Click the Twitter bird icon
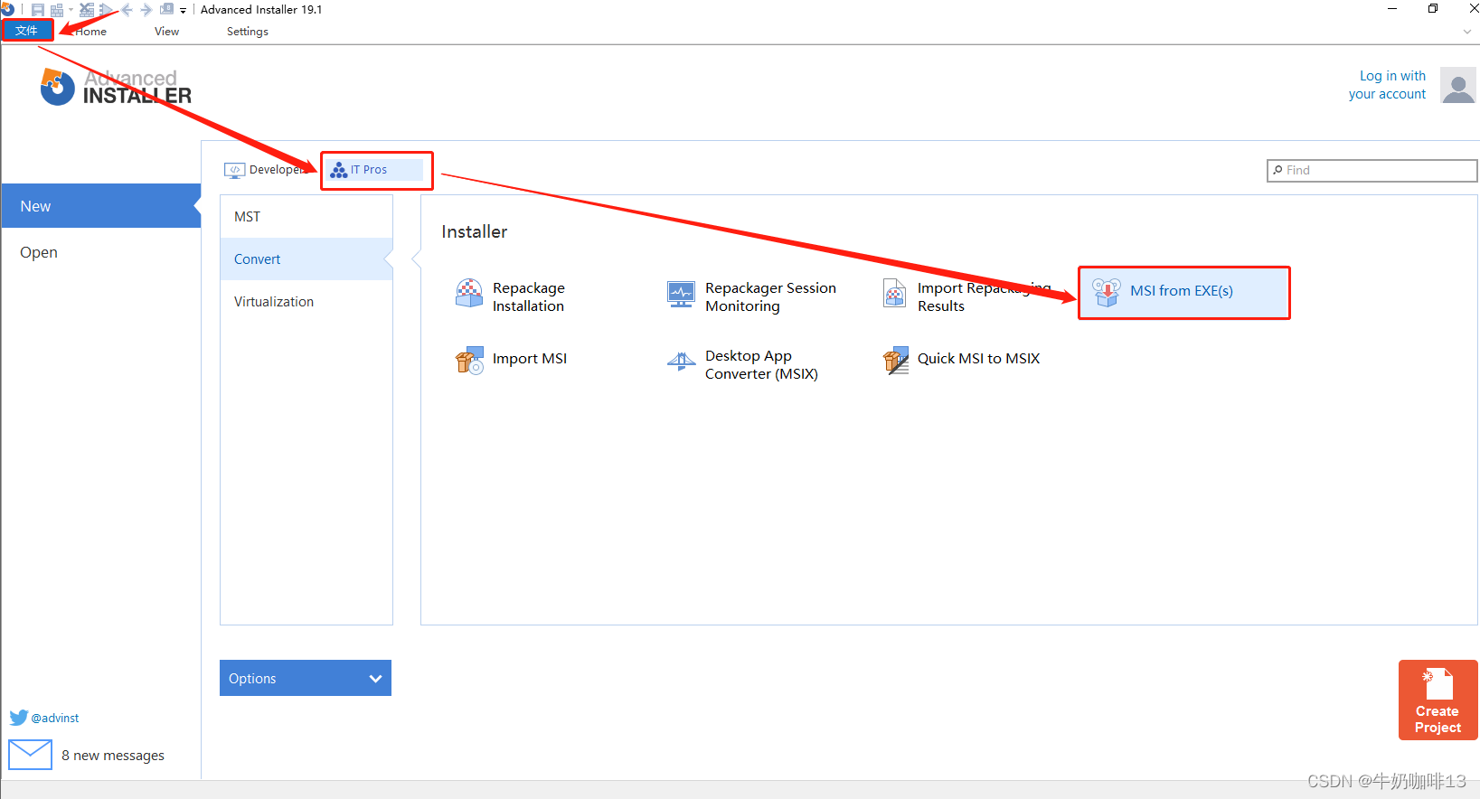 coord(19,718)
